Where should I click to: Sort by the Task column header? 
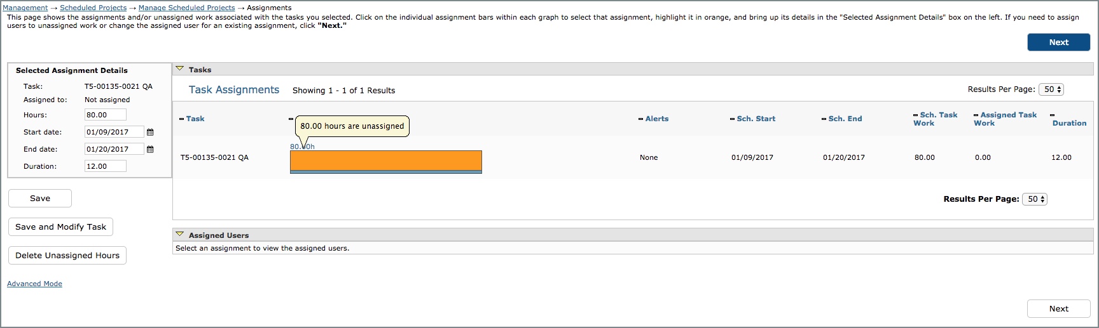pos(195,119)
